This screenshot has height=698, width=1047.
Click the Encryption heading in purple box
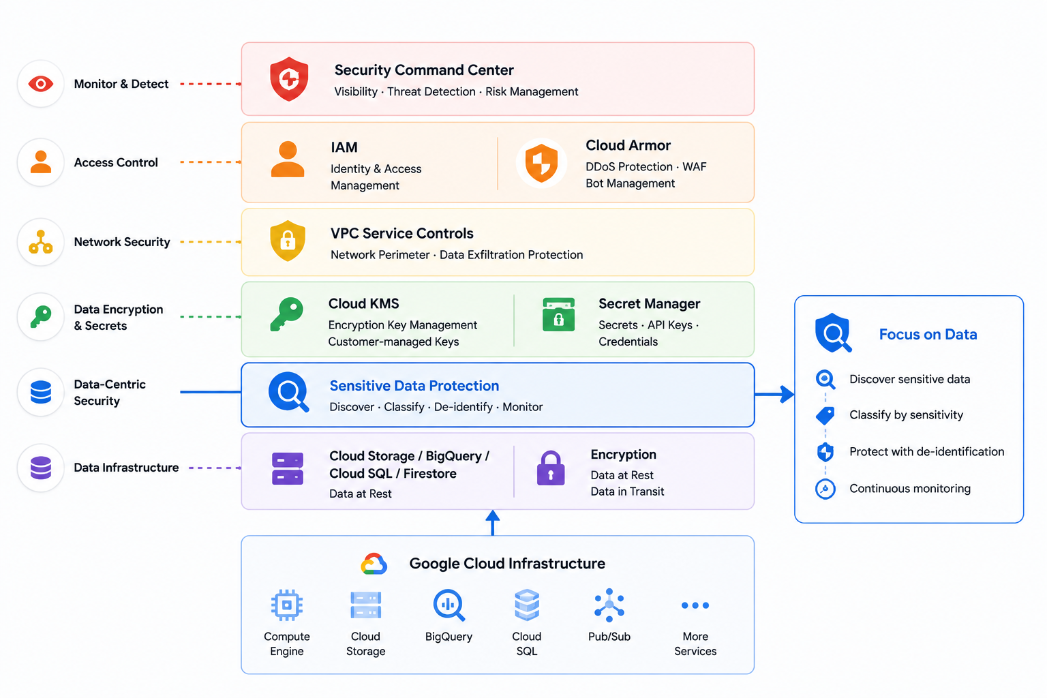click(623, 455)
